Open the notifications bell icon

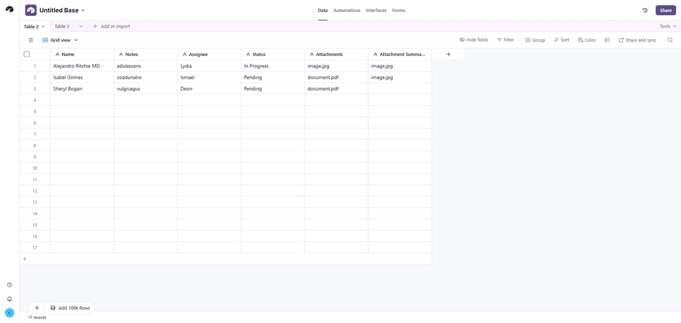click(9, 299)
